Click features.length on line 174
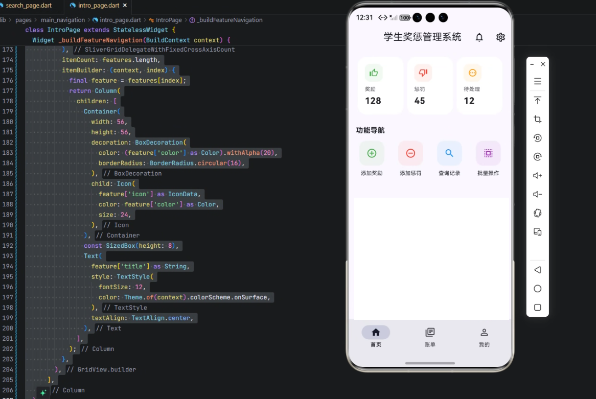 (x=130, y=60)
